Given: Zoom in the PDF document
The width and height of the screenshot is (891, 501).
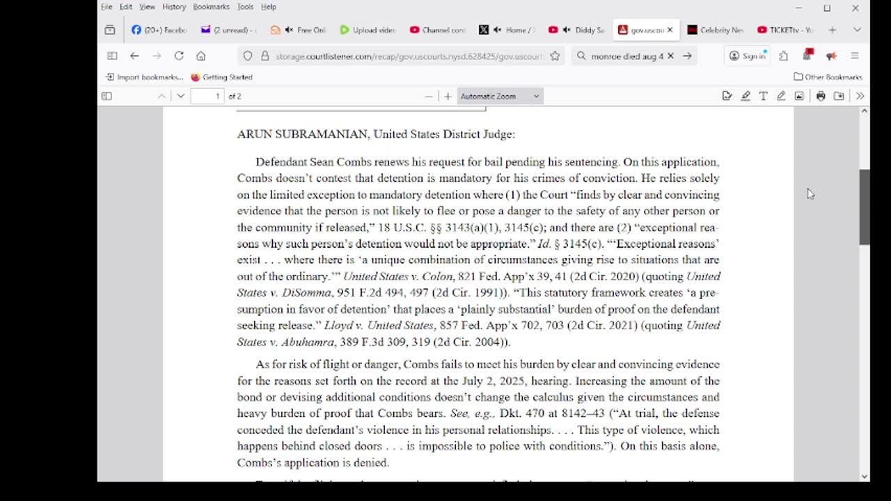Looking at the screenshot, I should pyautogui.click(x=448, y=96).
